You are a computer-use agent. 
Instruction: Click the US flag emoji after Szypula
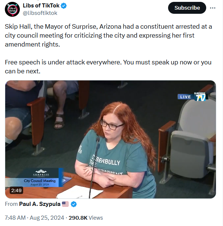(x=65, y=204)
